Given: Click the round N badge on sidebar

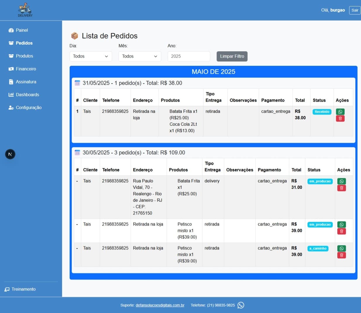Looking at the screenshot, I should [x=10, y=154].
